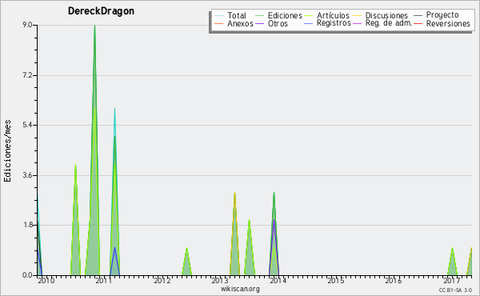Viewport: 480px width, 296px height.
Task: Click the 3.6 y-axis label
Action: [x=27, y=175]
